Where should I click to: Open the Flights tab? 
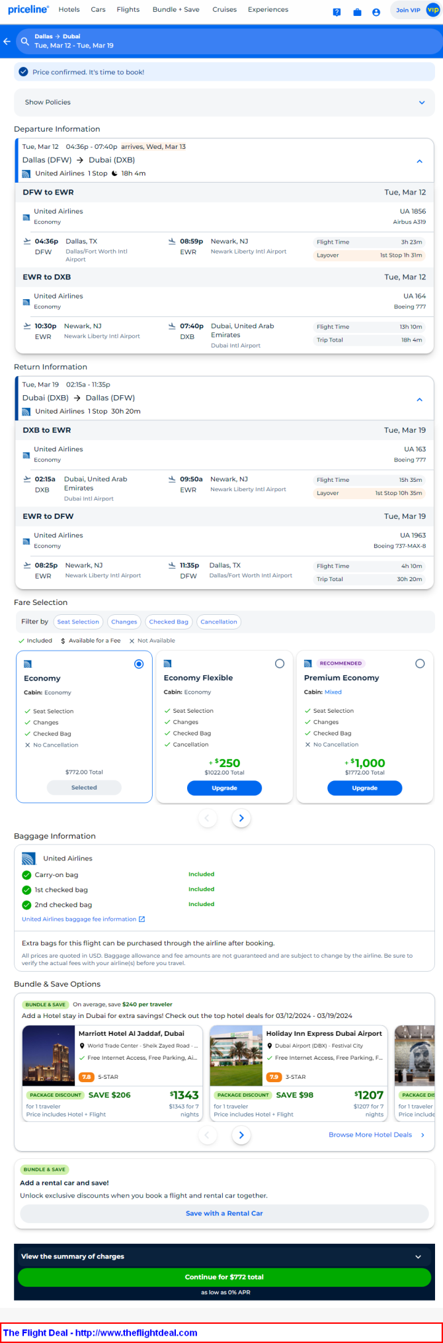point(128,9)
